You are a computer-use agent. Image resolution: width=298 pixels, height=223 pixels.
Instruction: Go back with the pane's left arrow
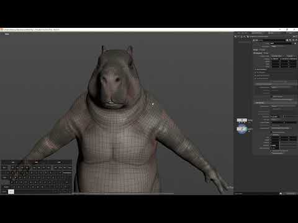(x=235, y=37)
